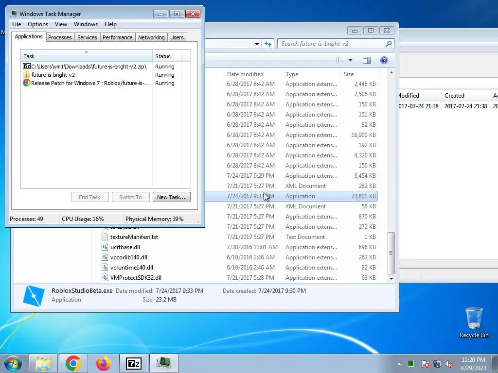Select the ucrtbase.dll file
This screenshot has height=373, width=498.
(125, 247)
